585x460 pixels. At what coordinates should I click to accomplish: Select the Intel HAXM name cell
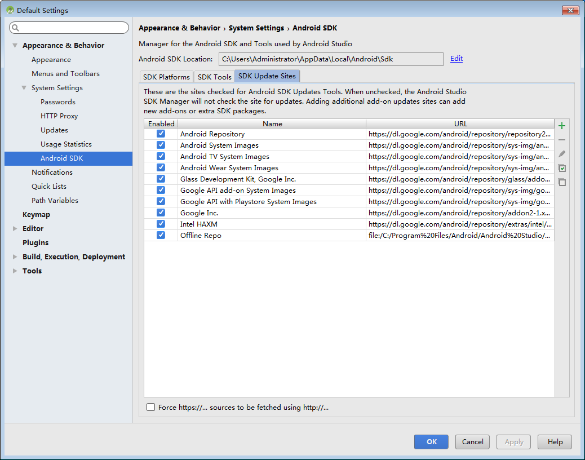[x=272, y=224]
